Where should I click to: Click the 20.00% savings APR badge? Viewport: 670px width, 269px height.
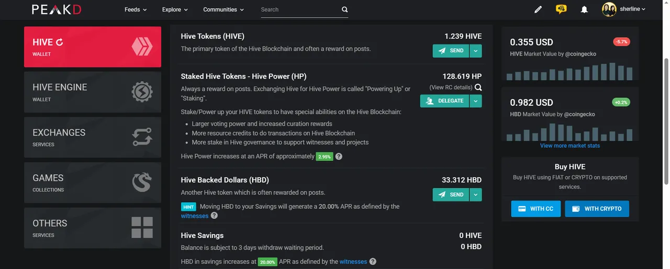[267, 262]
